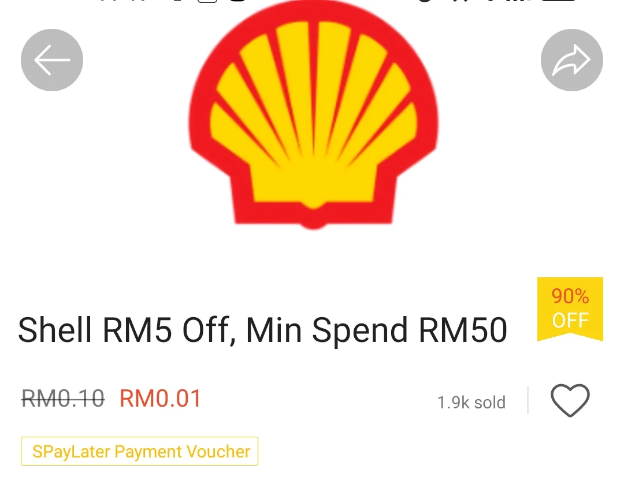Go back using the left arrow button
The image size is (624, 480).
pyautogui.click(x=52, y=60)
